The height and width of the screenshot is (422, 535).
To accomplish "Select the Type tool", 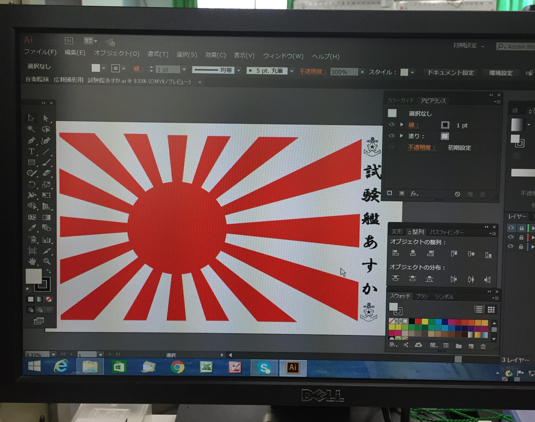I will 31,151.
